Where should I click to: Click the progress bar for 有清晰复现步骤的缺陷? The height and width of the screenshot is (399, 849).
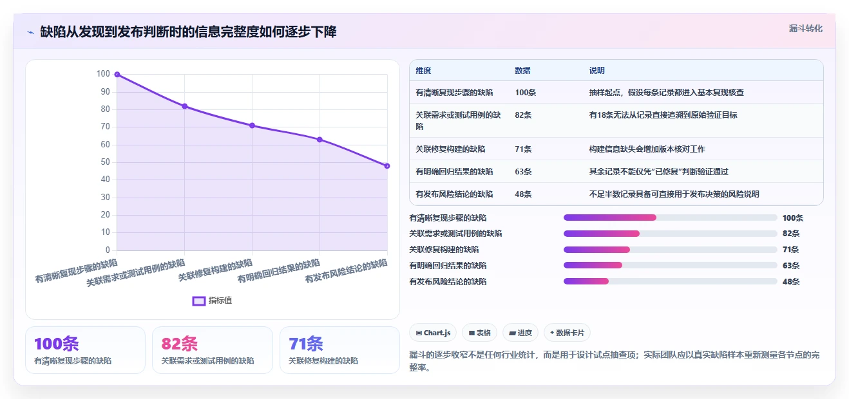(x=671, y=218)
